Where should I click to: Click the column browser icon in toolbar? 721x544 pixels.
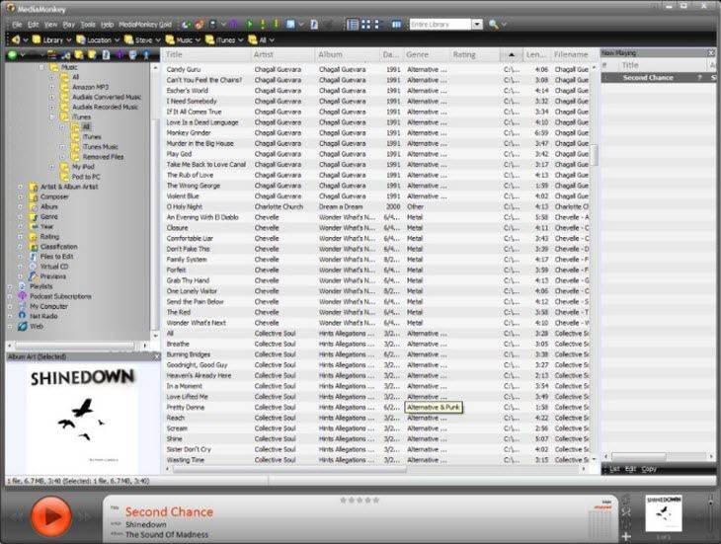pos(396,25)
